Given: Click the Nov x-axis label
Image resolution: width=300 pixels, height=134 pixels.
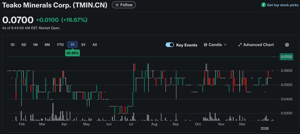Looking at the screenshot, I should 221,124.
